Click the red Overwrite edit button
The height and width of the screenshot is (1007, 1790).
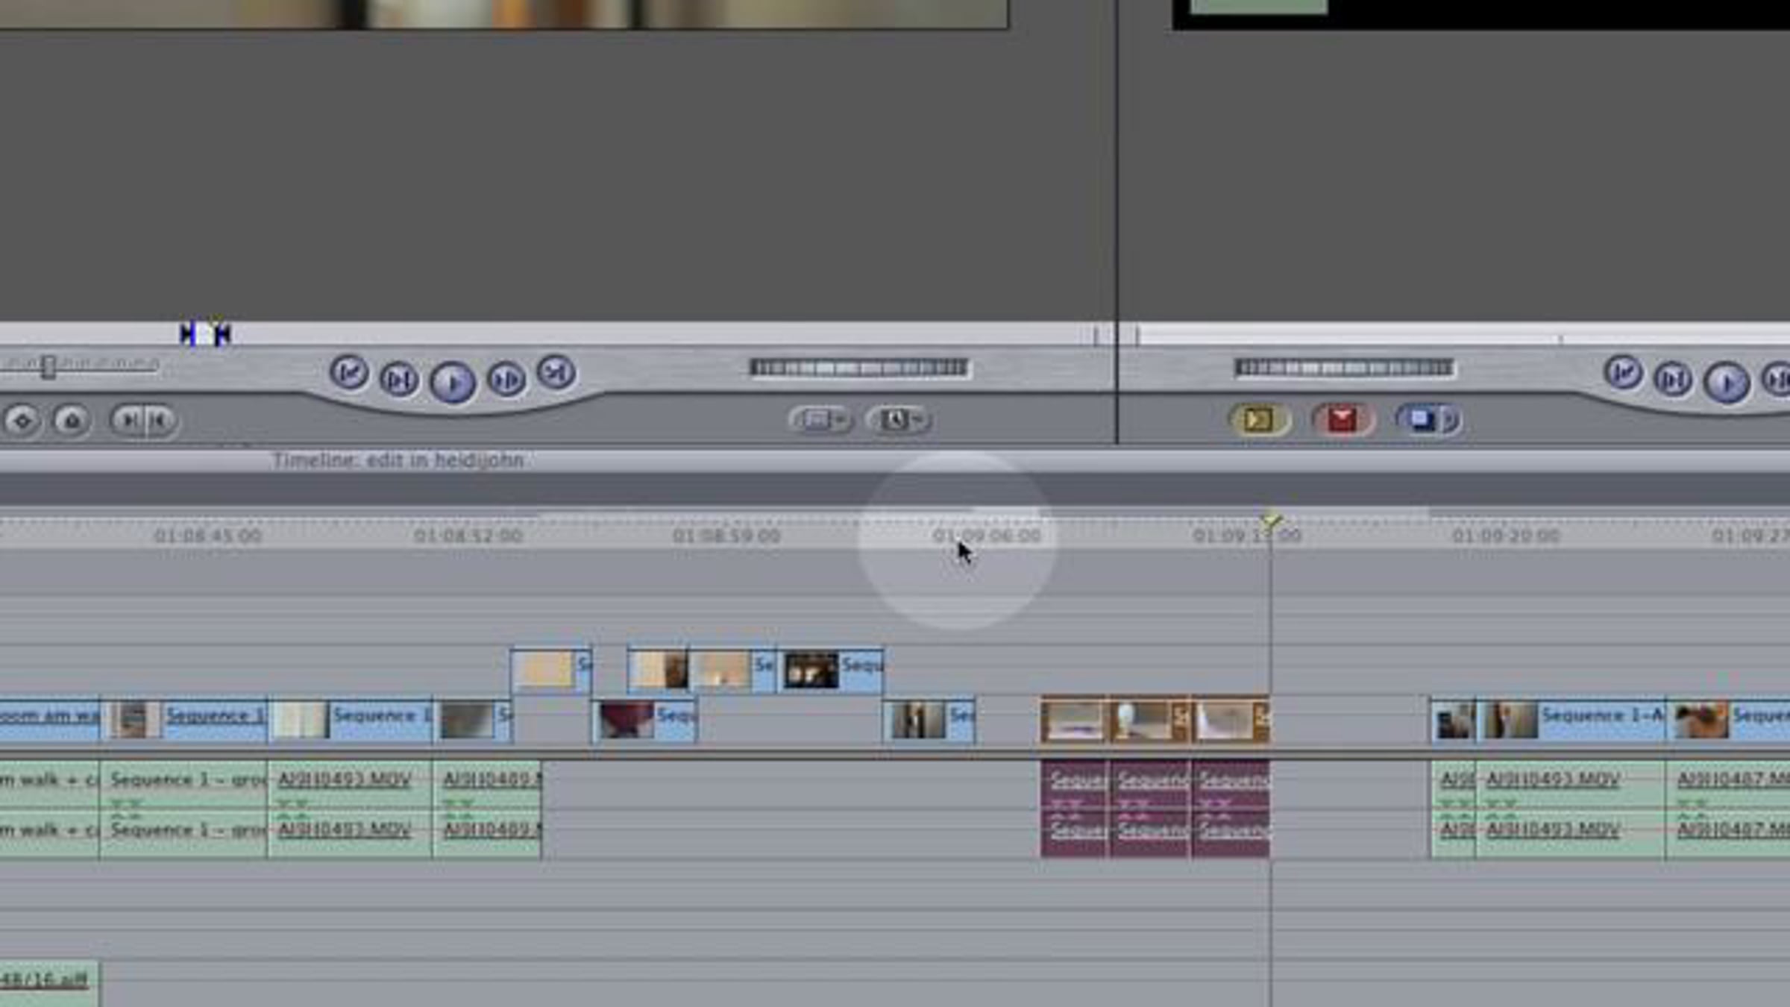pos(1342,419)
